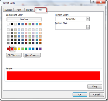Select the orange theme color in top row
This screenshot has width=108, height=101.
[40, 24]
